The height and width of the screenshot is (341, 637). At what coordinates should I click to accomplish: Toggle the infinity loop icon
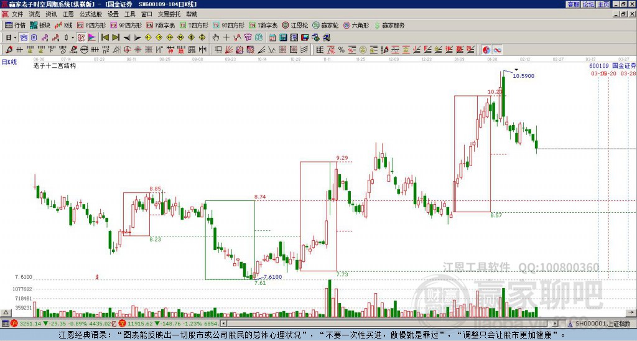(497, 50)
